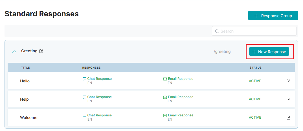The image size is (303, 131).
Task: Open Chat Response for Welcome
Action: 99,115
